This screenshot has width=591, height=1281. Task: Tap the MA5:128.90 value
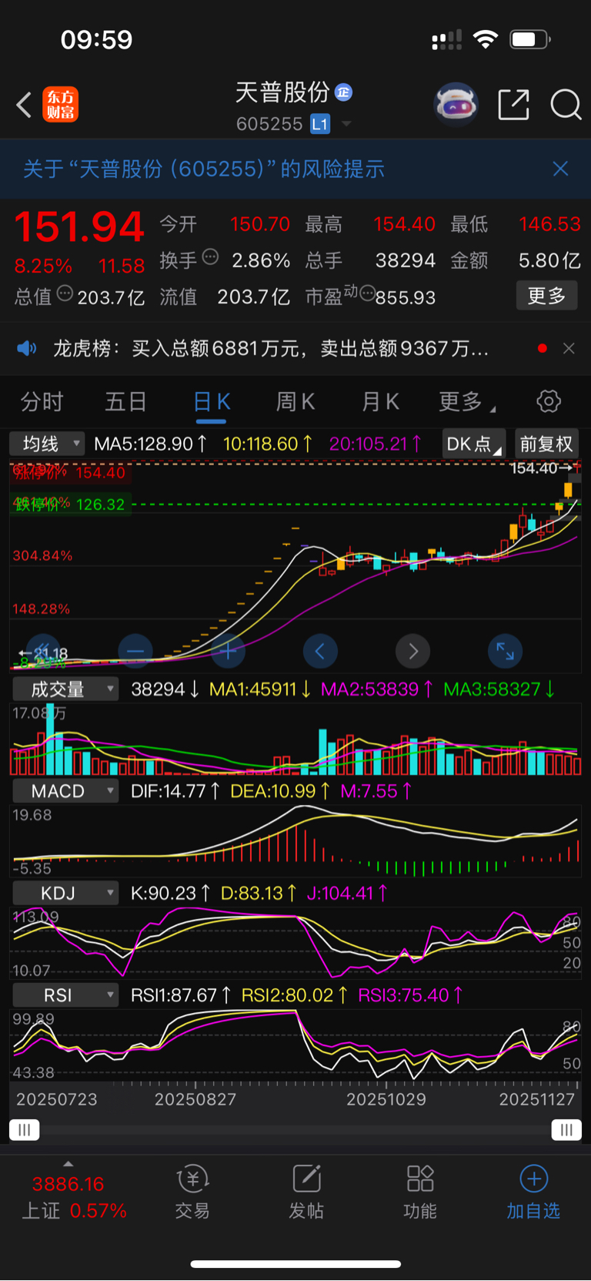point(151,444)
